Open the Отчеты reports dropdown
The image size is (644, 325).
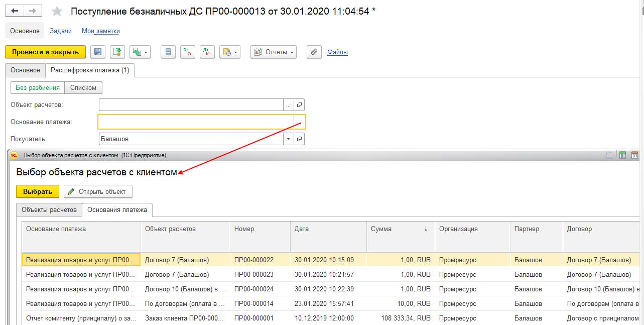tap(274, 52)
